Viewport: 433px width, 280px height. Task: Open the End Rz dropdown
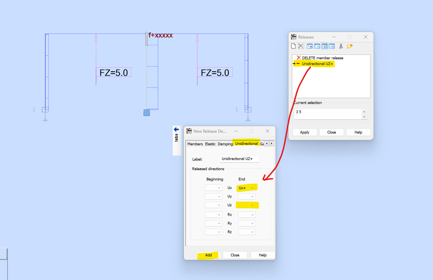pyautogui.click(x=247, y=232)
